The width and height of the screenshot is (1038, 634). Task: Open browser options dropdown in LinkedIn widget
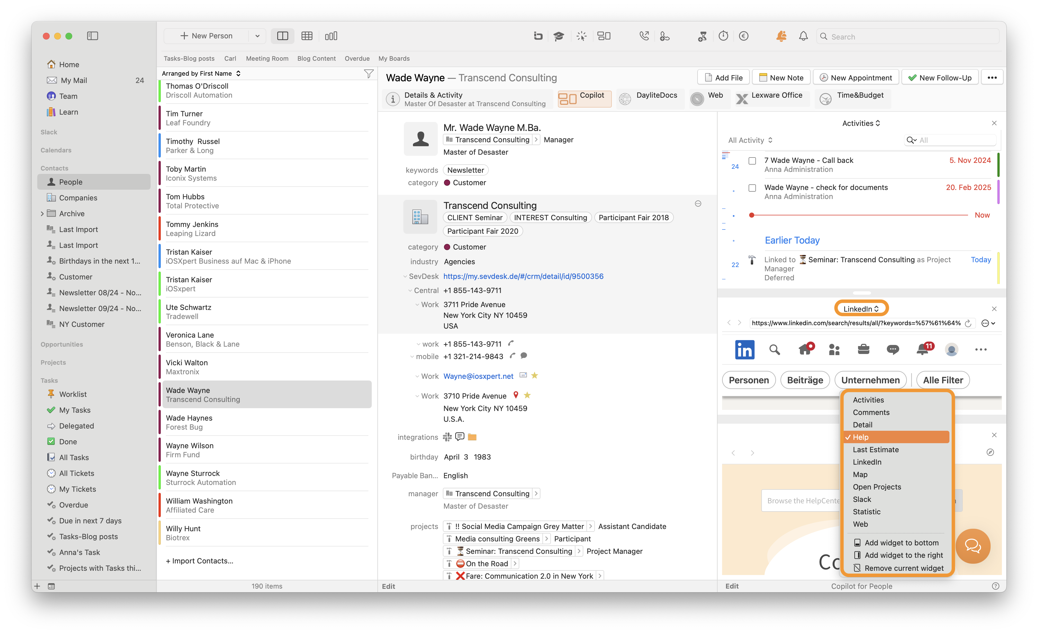[988, 323]
